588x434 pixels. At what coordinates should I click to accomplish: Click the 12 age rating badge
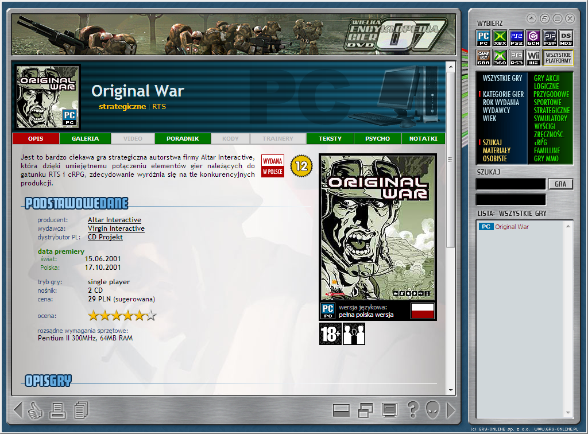[301, 166]
